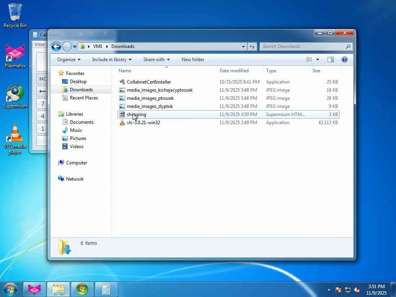Image resolution: width=396 pixels, height=297 pixels.
Task: Click Downloads in the address breadcrumb
Action: (x=123, y=46)
